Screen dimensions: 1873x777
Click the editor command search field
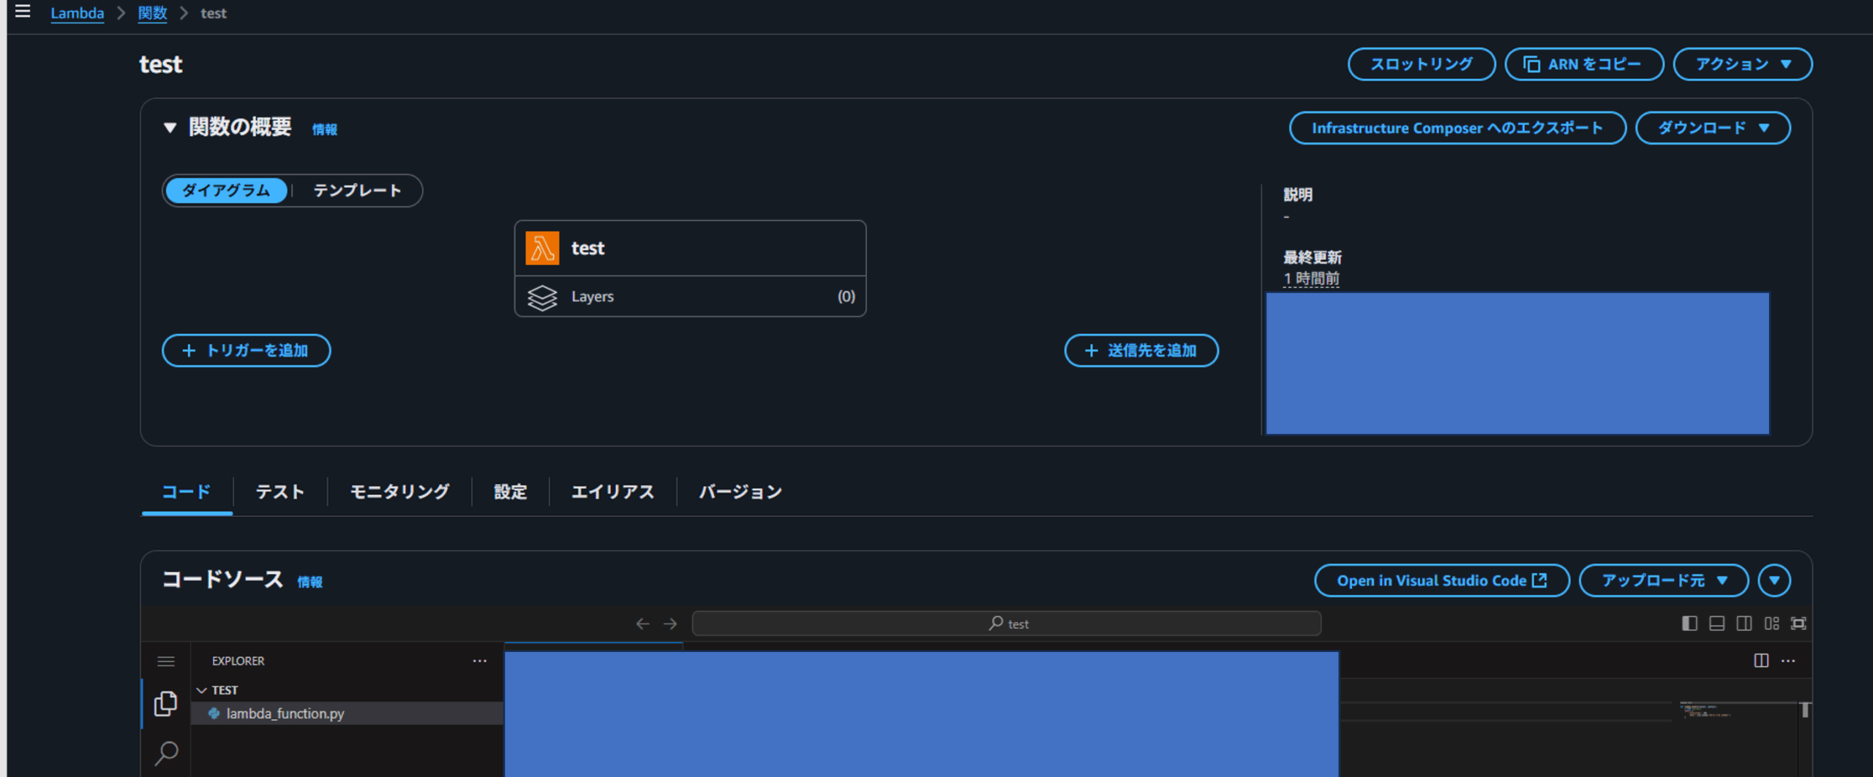coord(1007,624)
